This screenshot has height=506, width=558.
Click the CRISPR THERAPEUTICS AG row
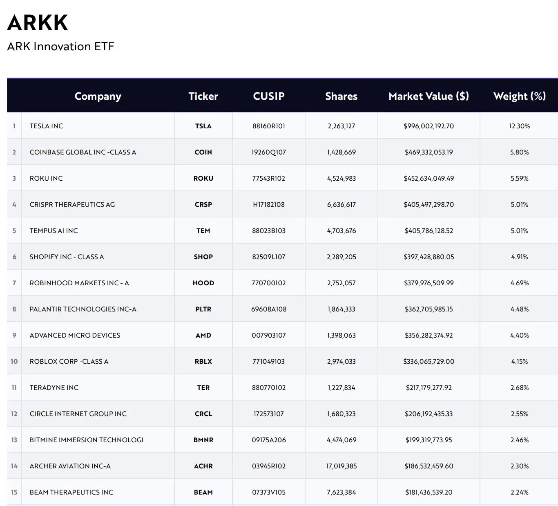coord(72,204)
